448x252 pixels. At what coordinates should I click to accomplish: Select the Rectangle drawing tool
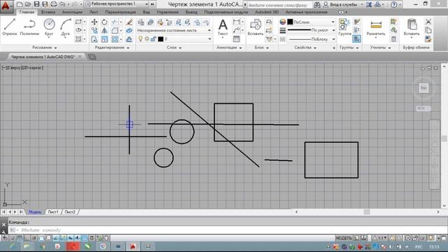[78, 22]
